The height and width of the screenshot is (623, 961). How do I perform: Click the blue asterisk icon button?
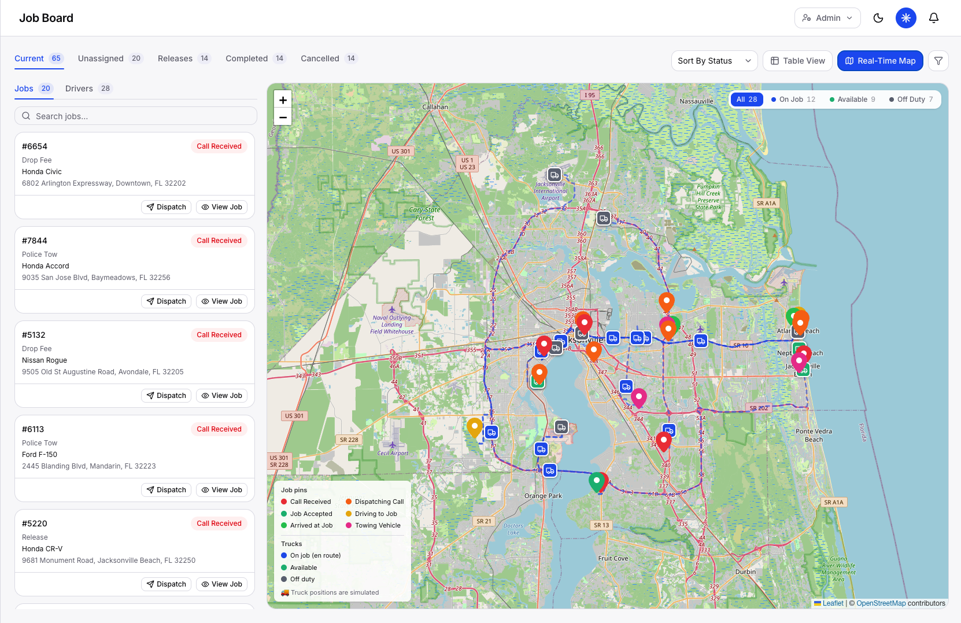click(x=906, y=18)
